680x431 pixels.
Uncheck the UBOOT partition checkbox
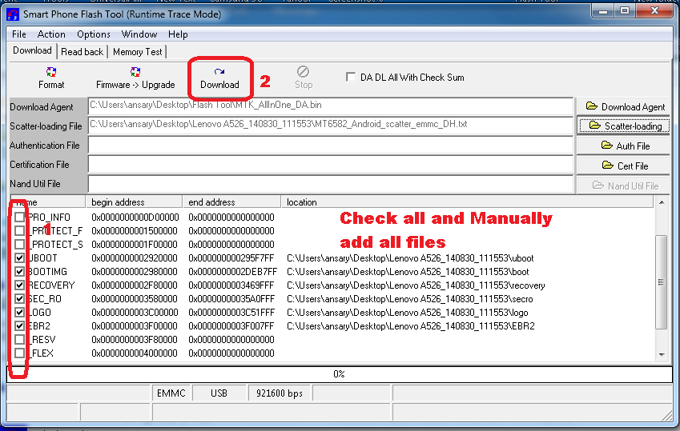pyautogui.click(x=19, y=257)
